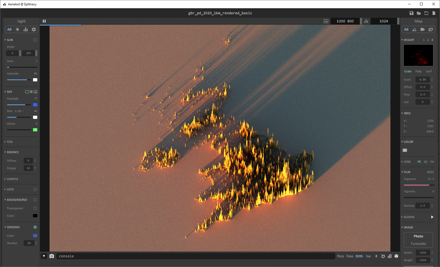Select the camera filter in the Map panel
Viewport: 440px width, 267px height.
click(x=422, y=29)
